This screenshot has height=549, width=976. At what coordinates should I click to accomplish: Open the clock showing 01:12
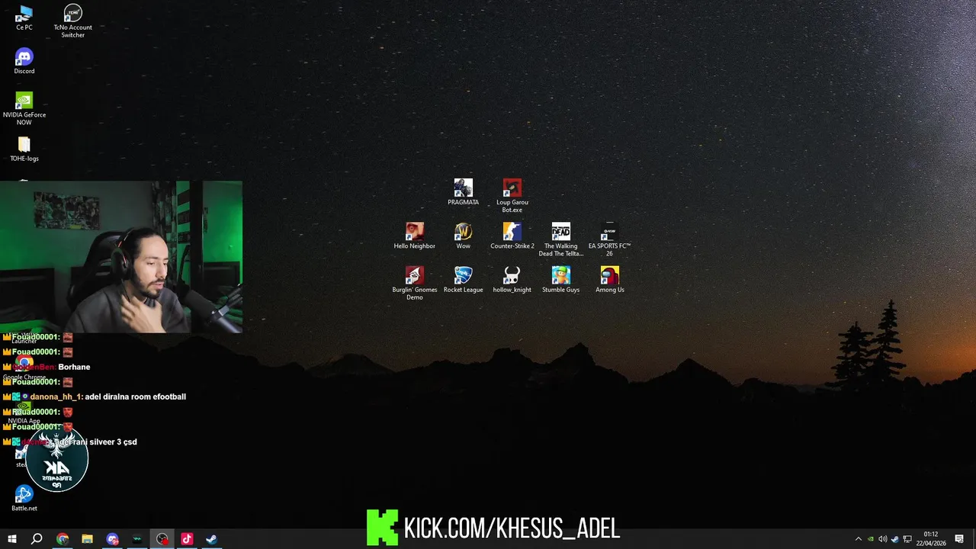pos(930,538)
